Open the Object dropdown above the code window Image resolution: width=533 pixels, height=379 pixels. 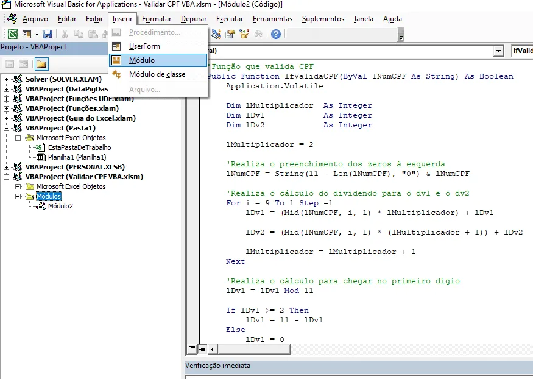[498, 51]
